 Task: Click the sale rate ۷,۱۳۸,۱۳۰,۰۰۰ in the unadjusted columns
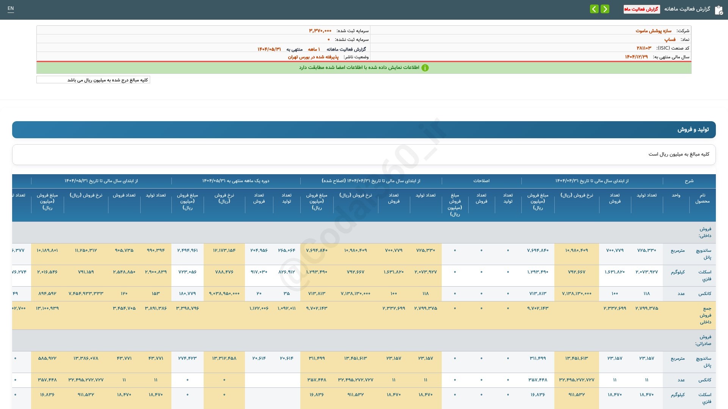pos(576,293)
